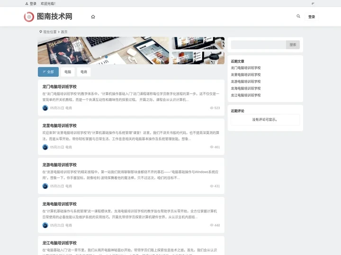Click the view count eye icon showing 461

(211, 147)
